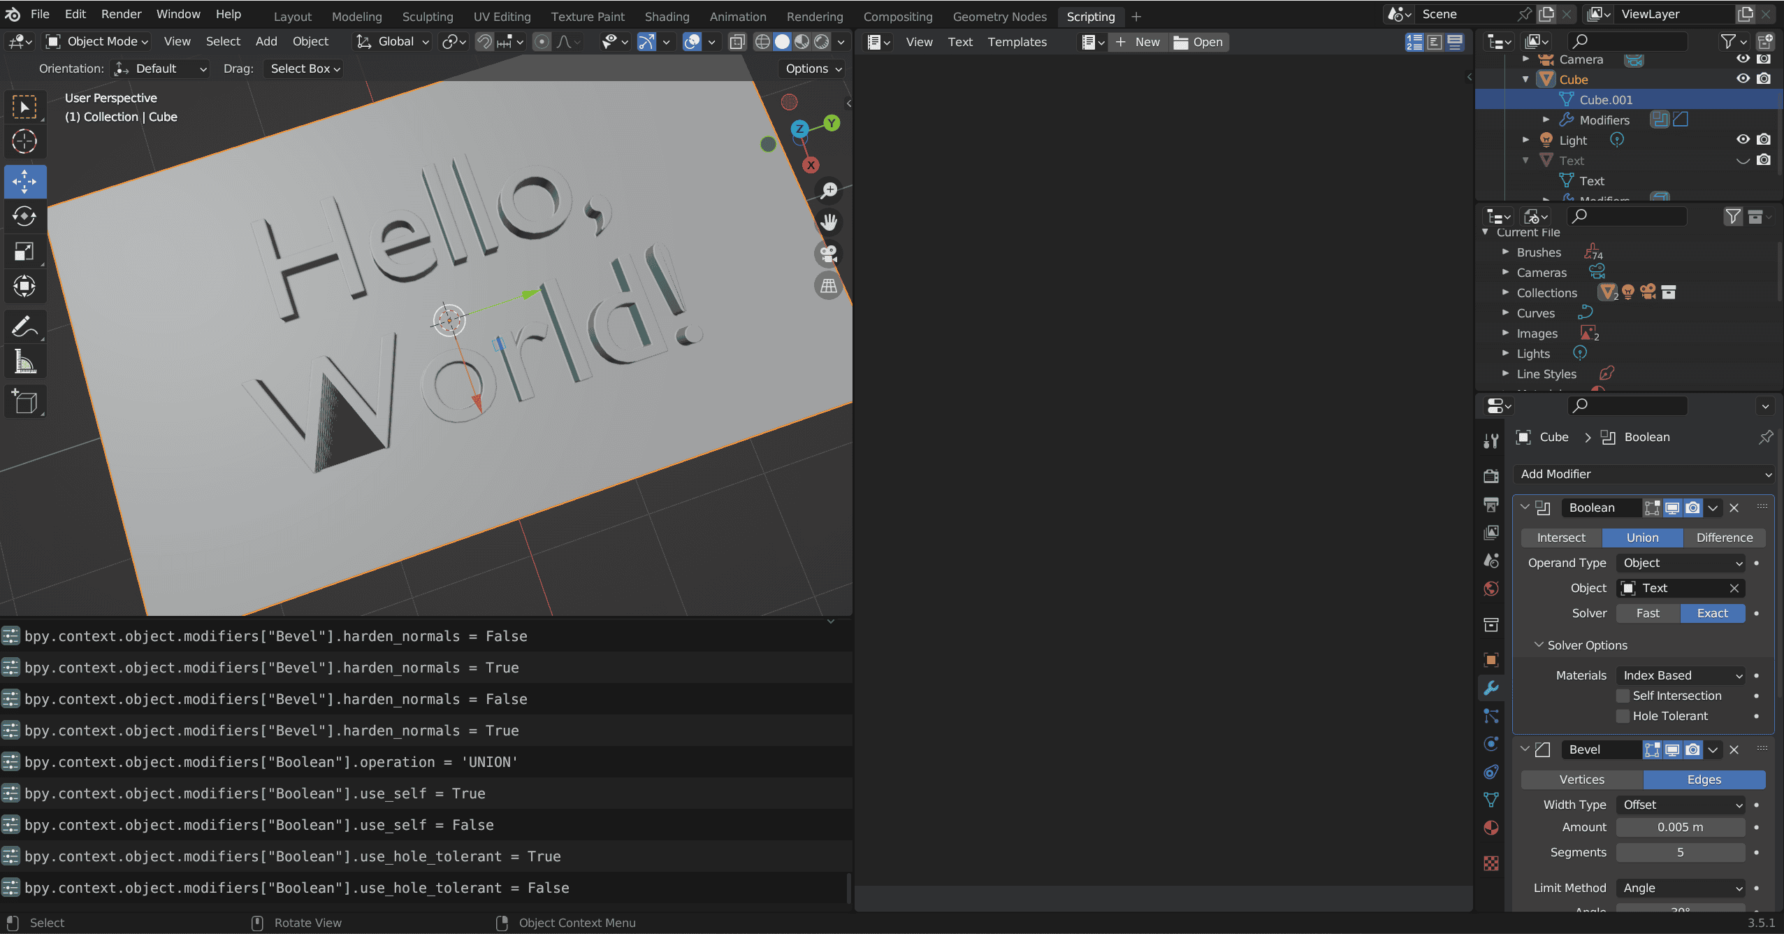The height and width of the screenshot is (934, 1784).
Task: Open the Texture properties tab
Action: [1491, 863]
